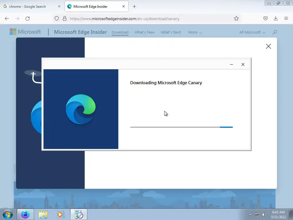Expand the All Microsoft dropdown

click(x=252, y=32)
